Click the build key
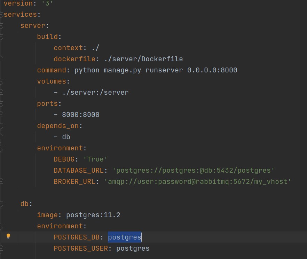307x259 pixels. tap(47, 37)
